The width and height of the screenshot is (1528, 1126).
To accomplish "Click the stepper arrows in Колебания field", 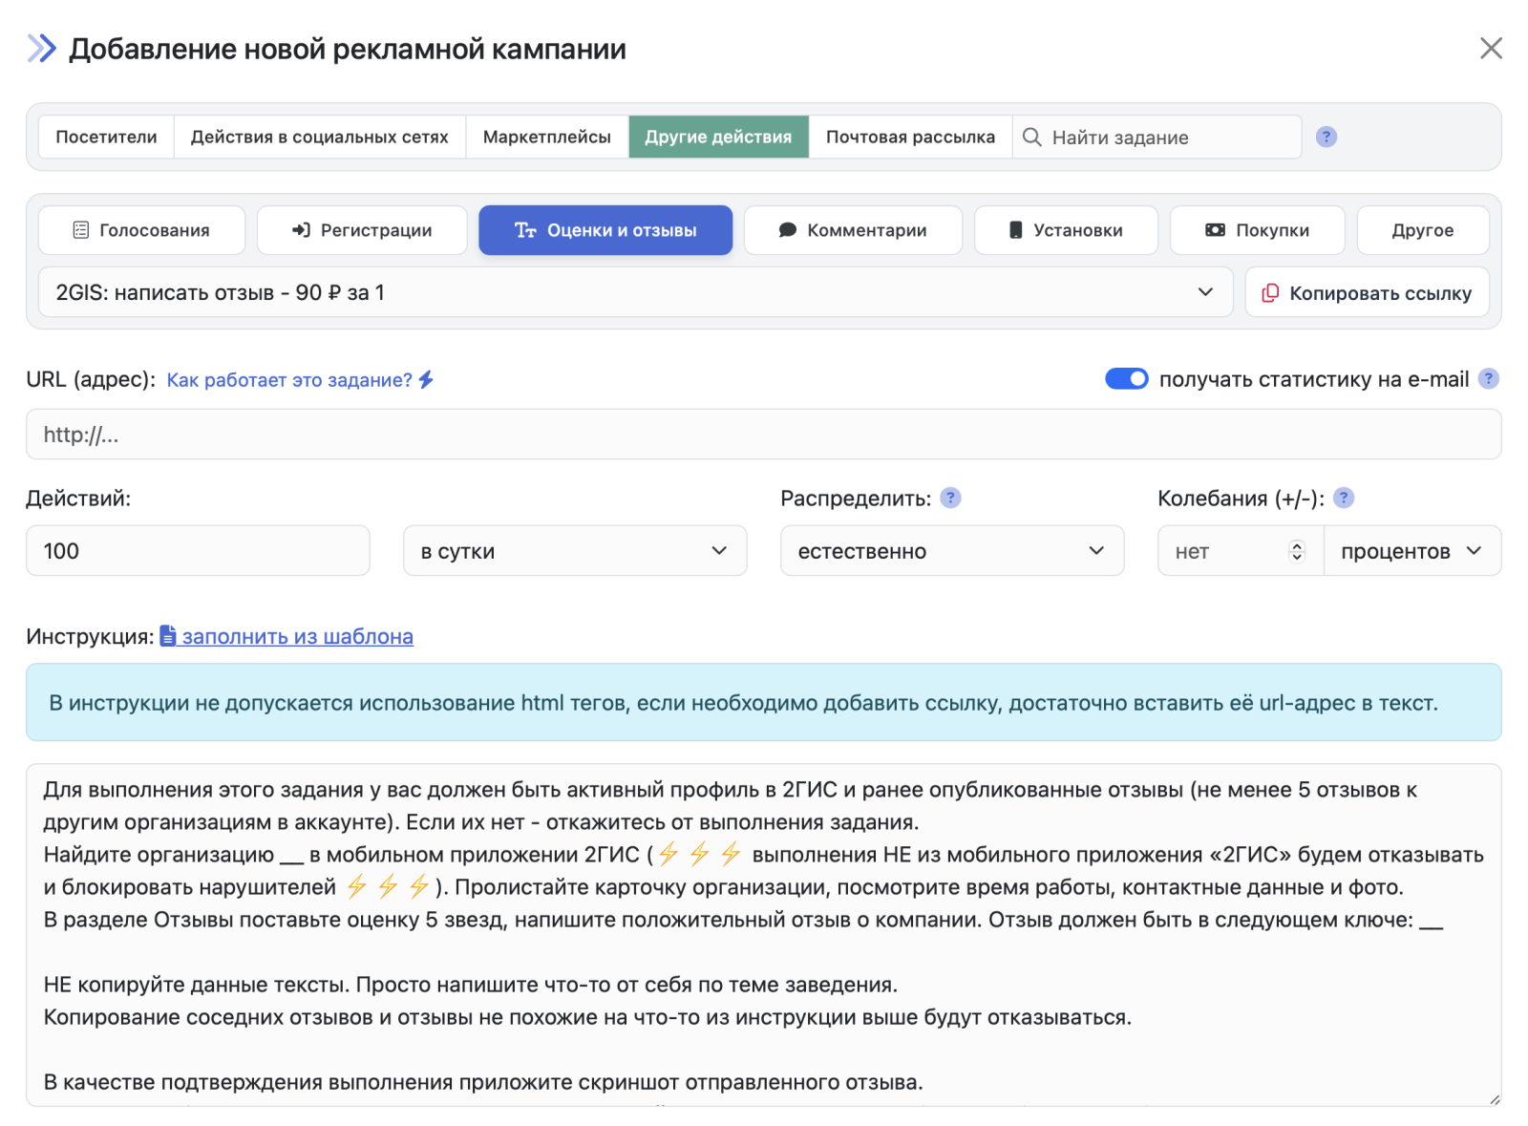I will (x=1296, y=551).
